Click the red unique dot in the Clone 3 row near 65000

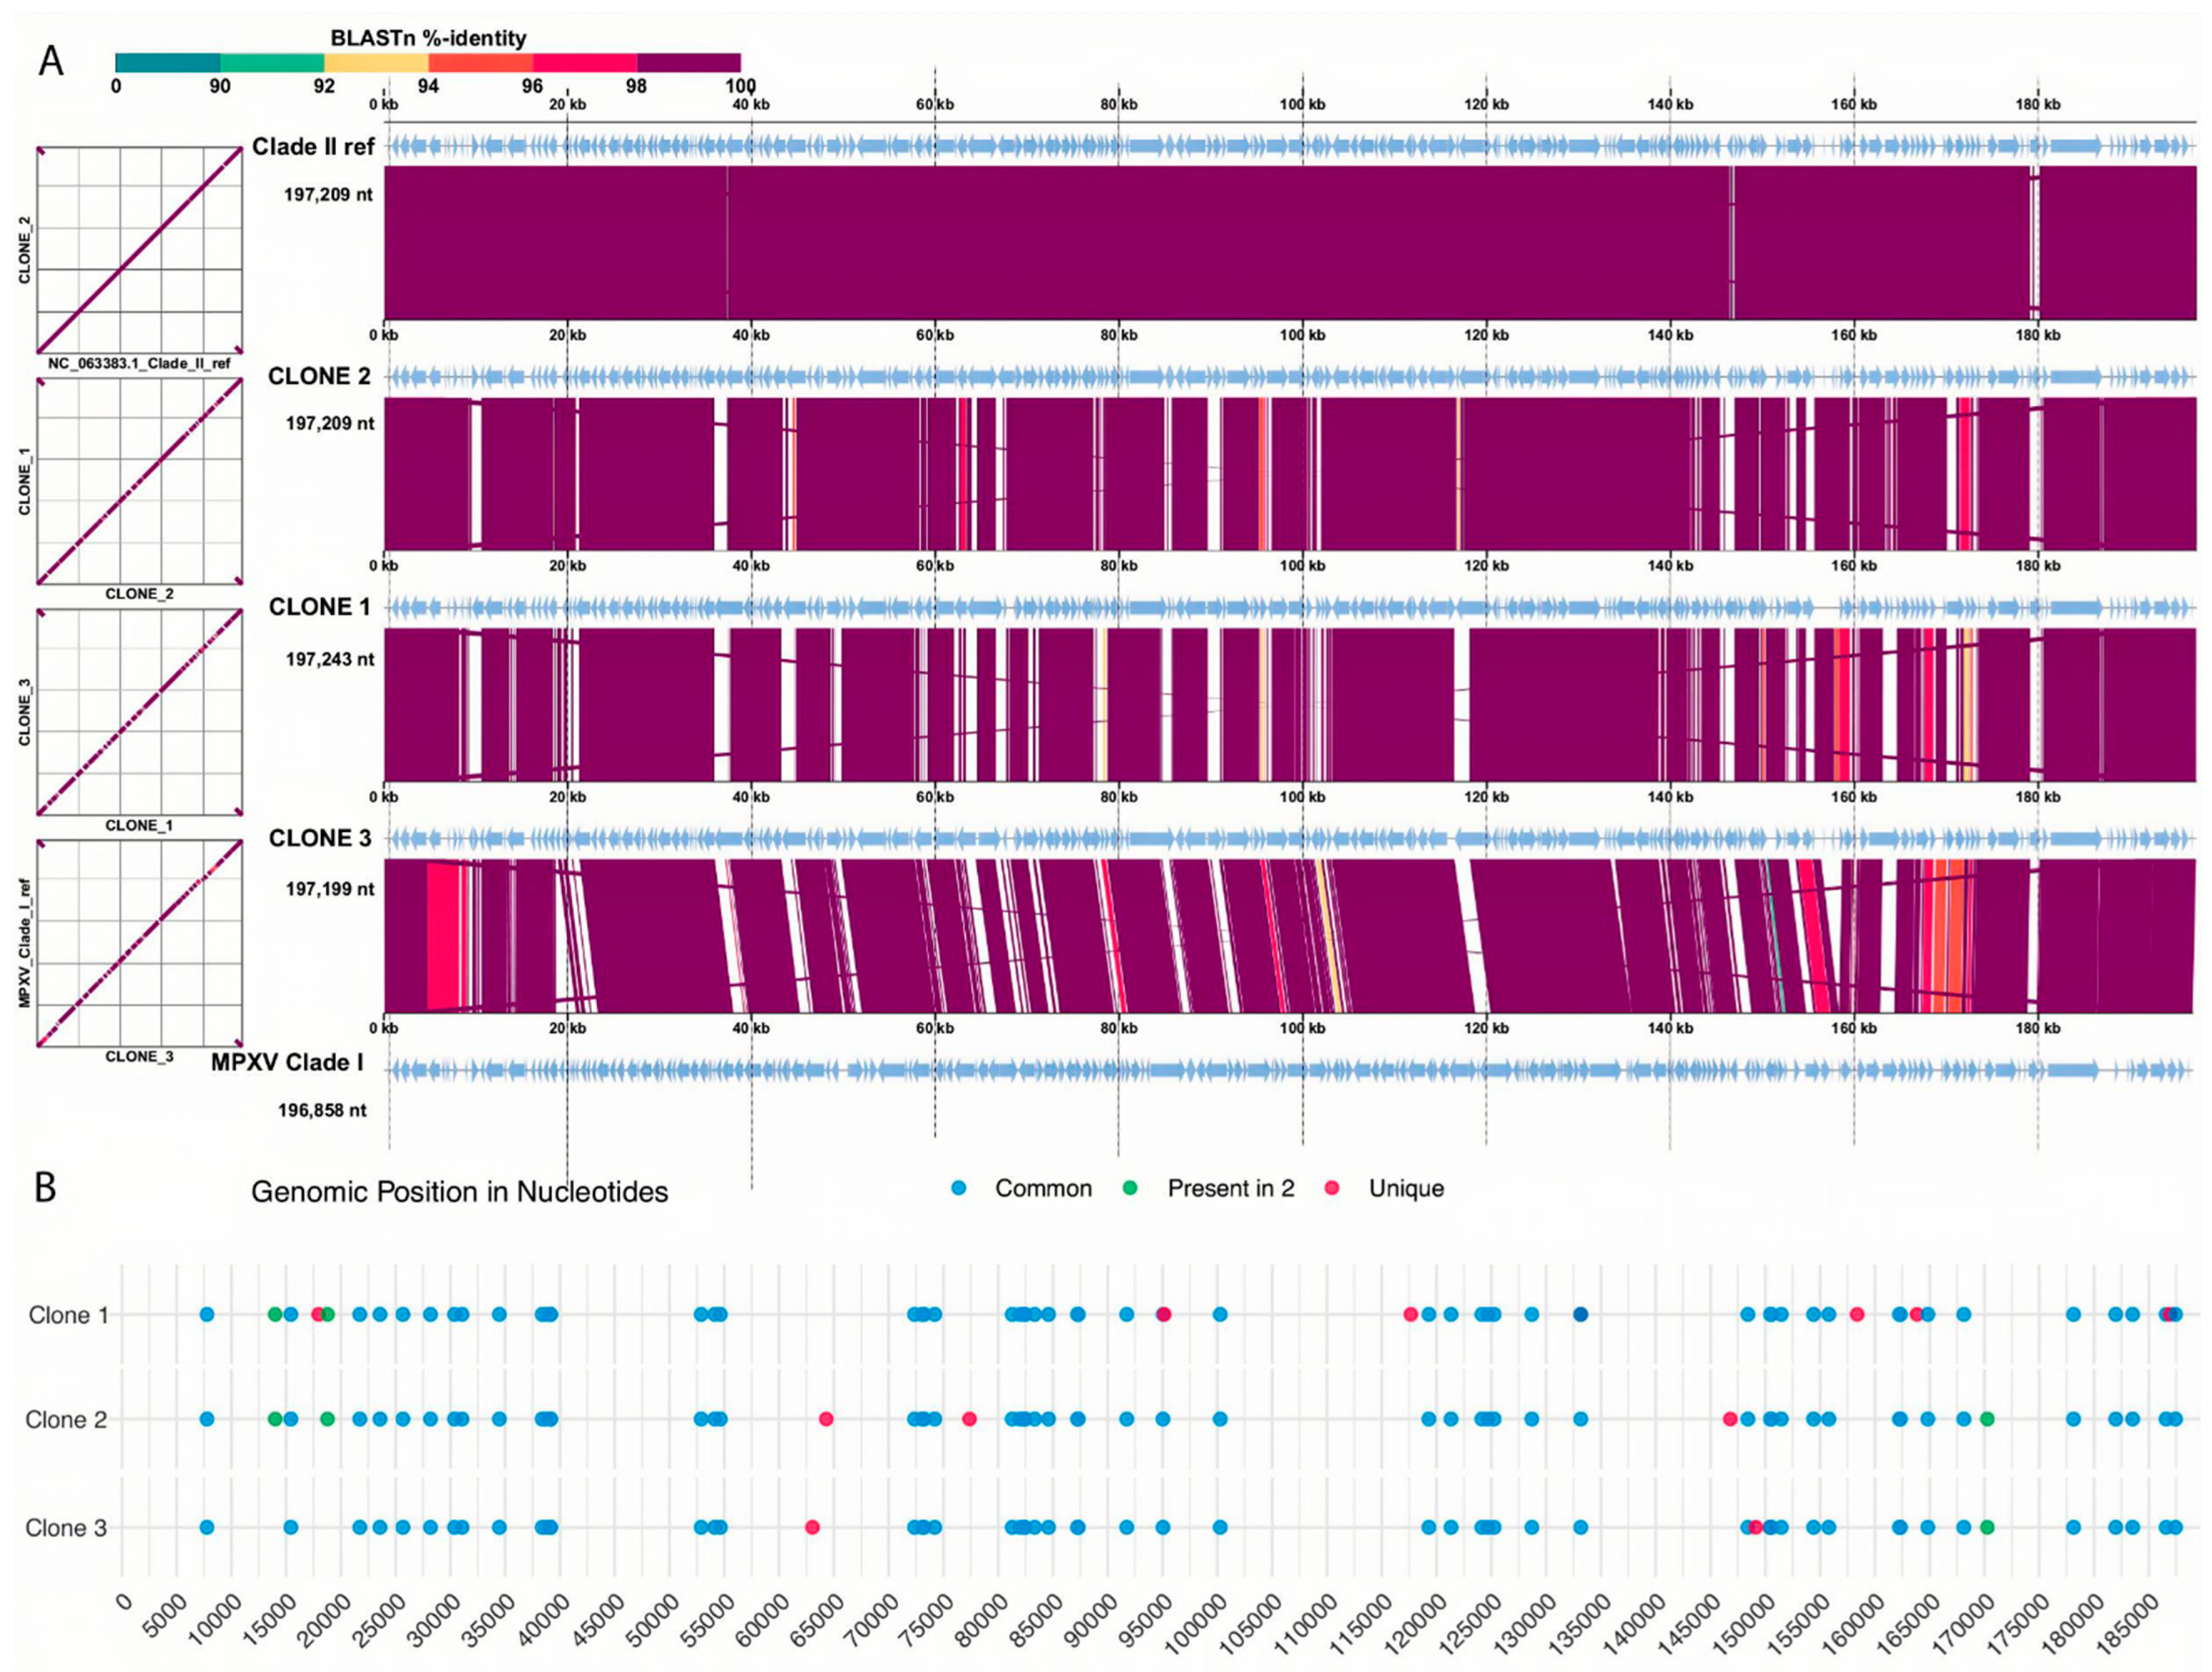(x=812, y=1527)
